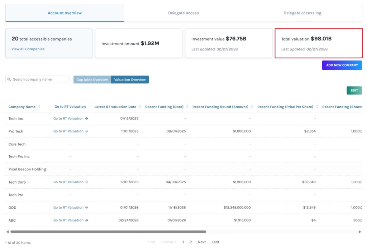Select Valuation Overview toggle

coord(130,79)
